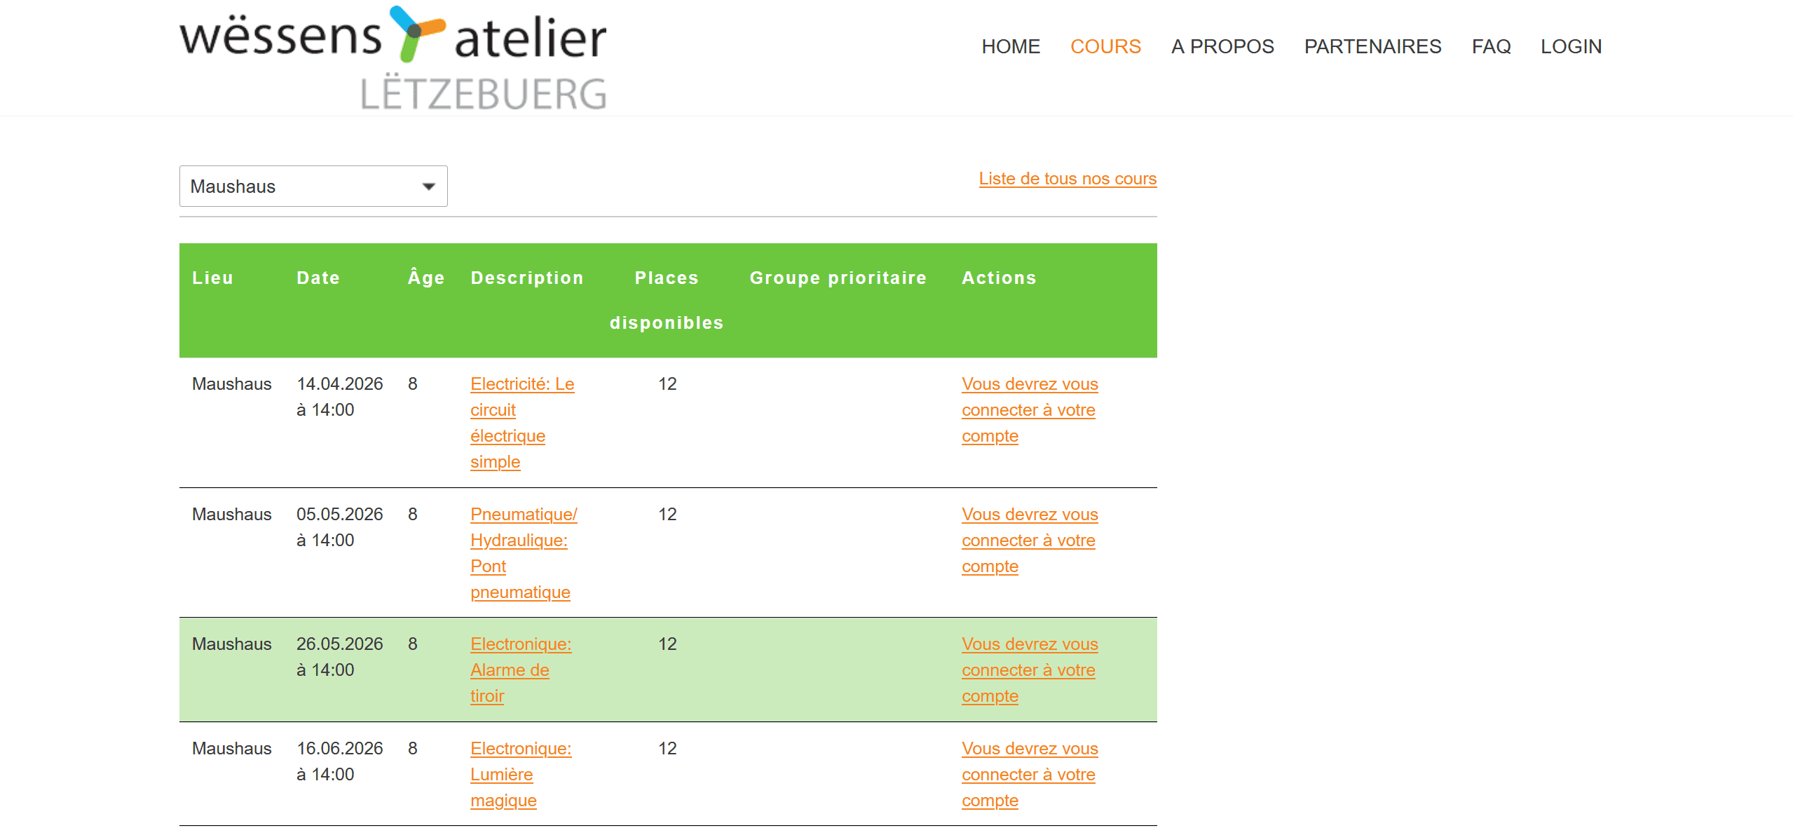Click LOGIN in the navigation bar
This screenshot has height=835, width=1793.
[1571, 46]
